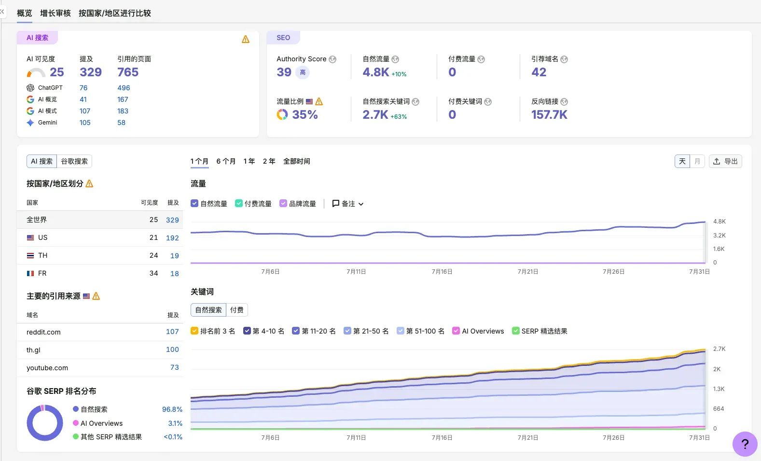Click the AI visibility gauge icon

pyautogui.click(x=36, y=73)
